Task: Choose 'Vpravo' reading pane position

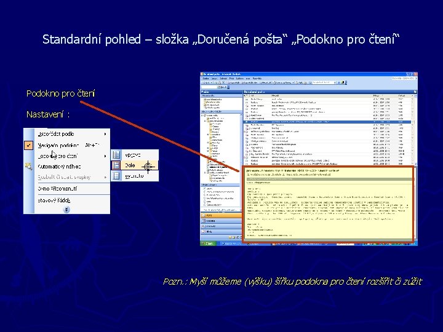Action: pyautogui.click(x=135, y=155)
